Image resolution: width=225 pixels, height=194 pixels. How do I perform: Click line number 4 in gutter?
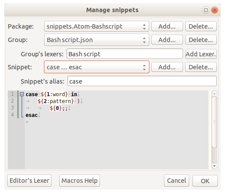coord(13,115)
